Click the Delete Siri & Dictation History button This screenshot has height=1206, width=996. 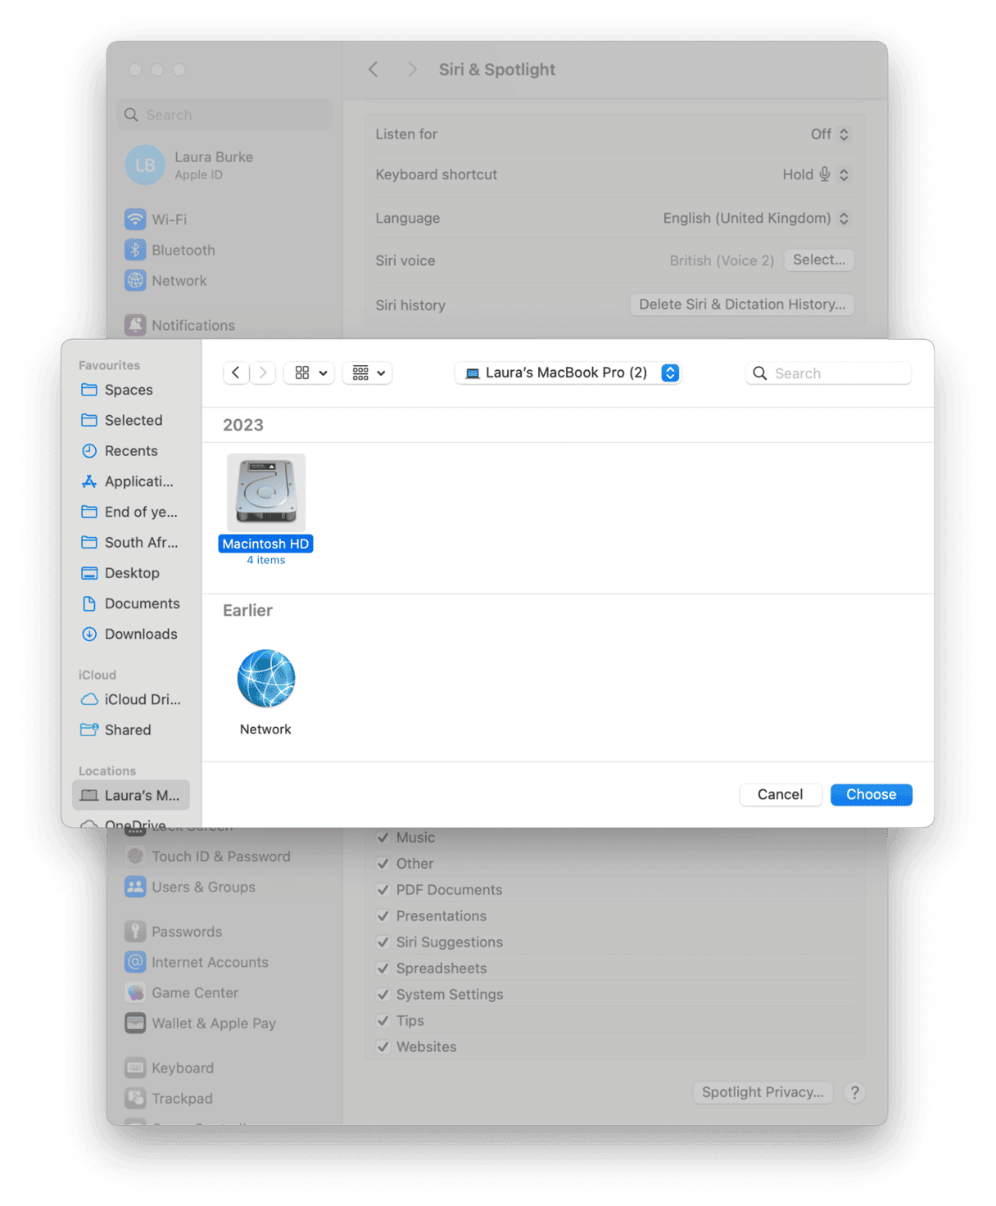(741, 304)
